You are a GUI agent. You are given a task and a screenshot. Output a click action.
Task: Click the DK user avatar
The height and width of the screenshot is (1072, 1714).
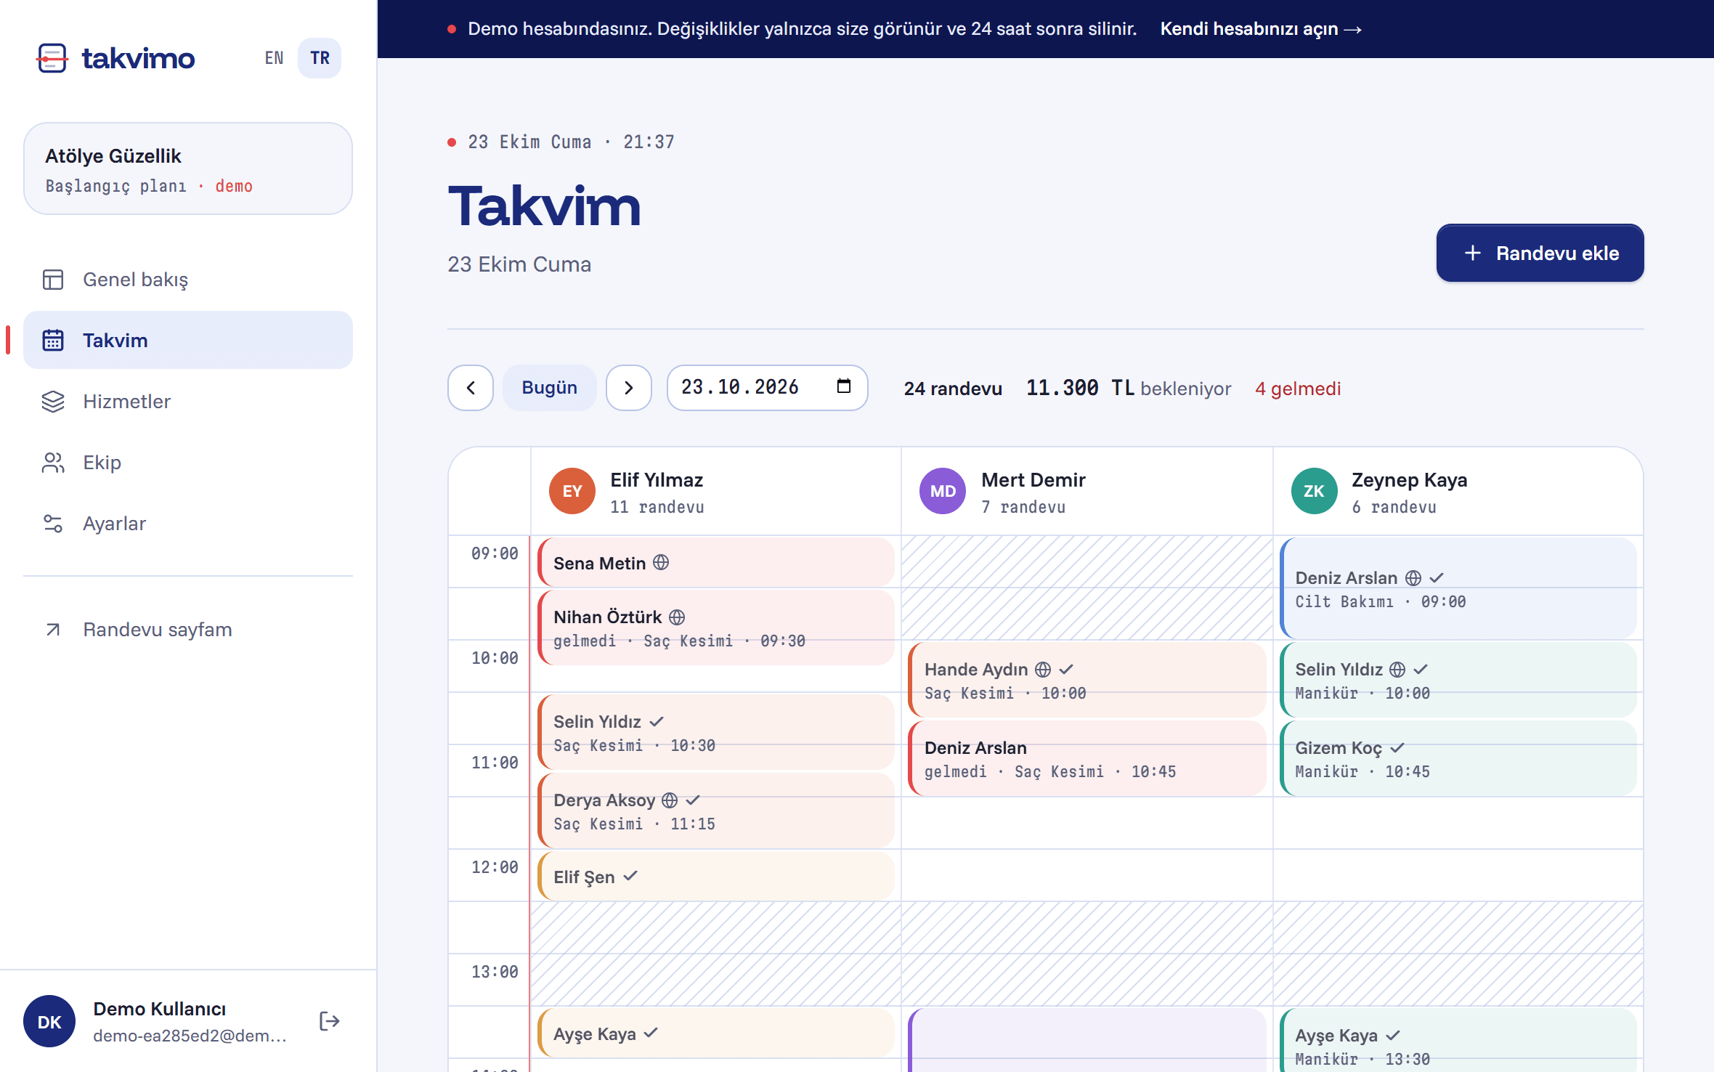49,1021
